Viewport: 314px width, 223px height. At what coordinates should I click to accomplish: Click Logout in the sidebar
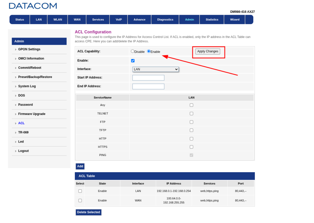[23, 151]
